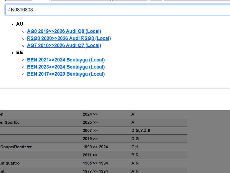The width and height of the screenshot is (230, 173).
Task: Select the 2025 >> year cell
Action: [90, 122]
